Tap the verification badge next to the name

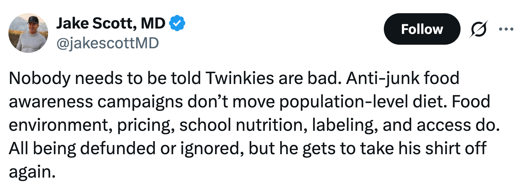tap(177, 22)
